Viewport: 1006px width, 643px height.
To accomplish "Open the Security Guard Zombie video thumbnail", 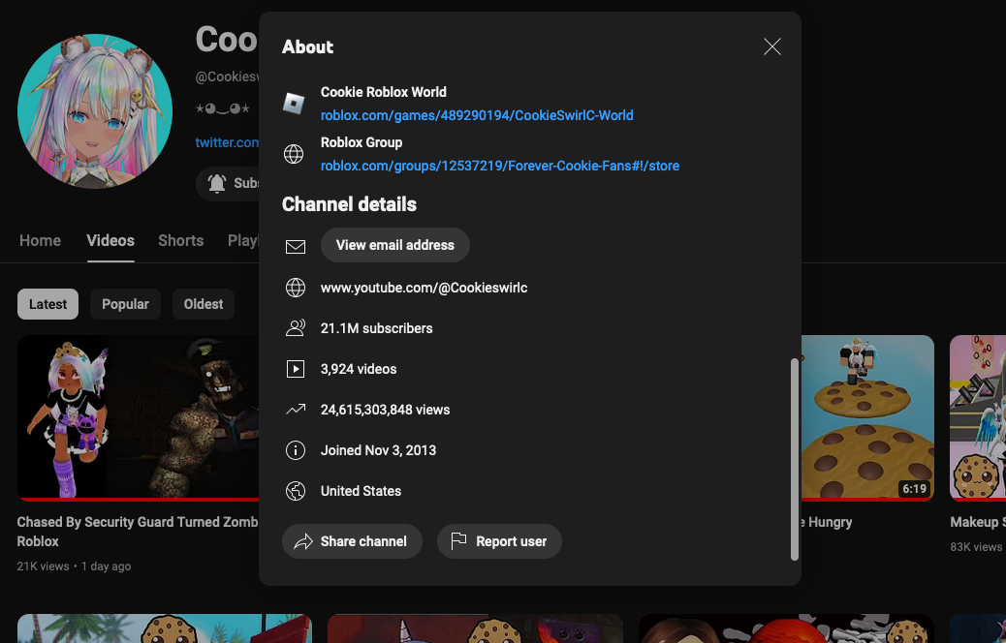I will 138,417.
